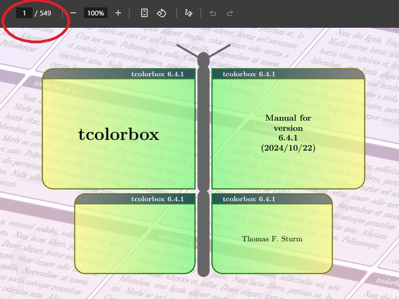Click the redo arrow in toolbar
This screenshot has width=399, height=299.
click(x=230, y=13)
